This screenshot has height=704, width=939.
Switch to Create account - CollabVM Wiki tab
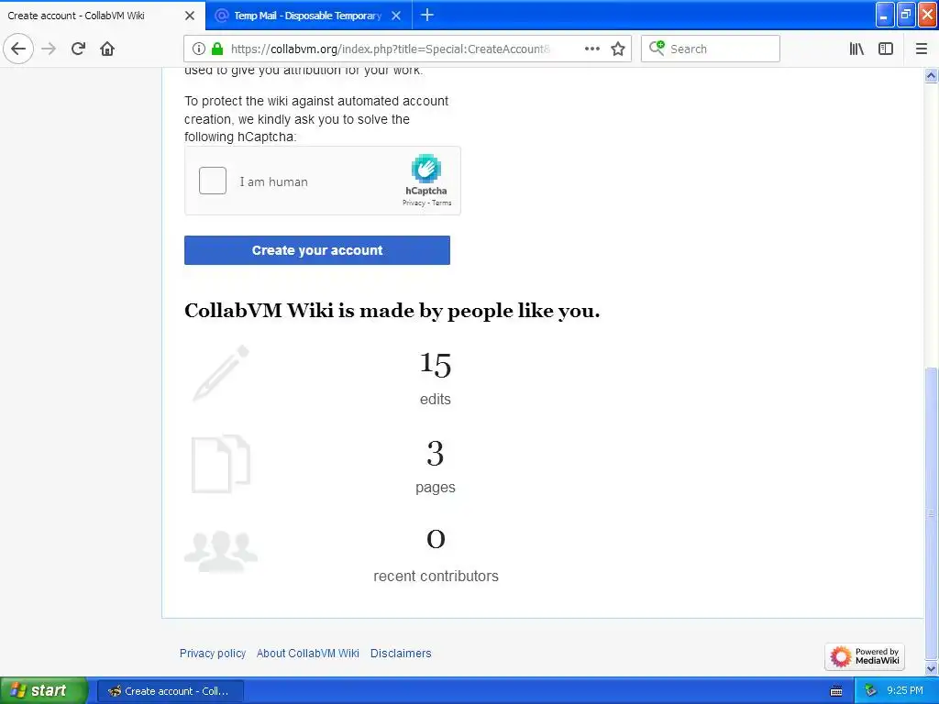pyautogui.click(x=103, y=16)
